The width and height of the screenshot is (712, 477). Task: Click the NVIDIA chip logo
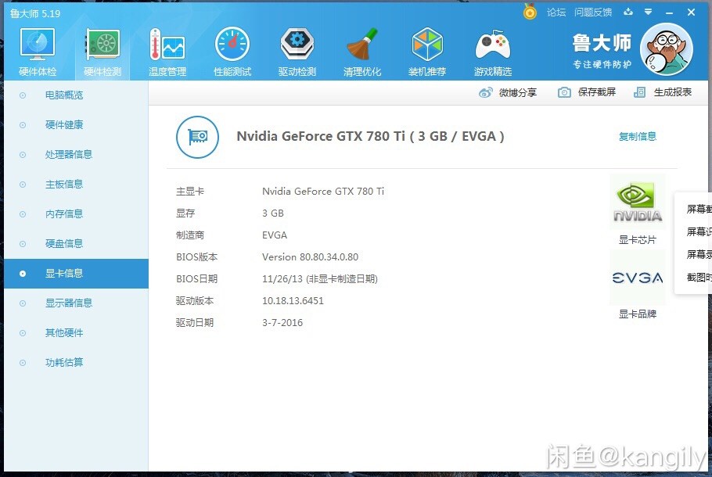tap(637, 202)
